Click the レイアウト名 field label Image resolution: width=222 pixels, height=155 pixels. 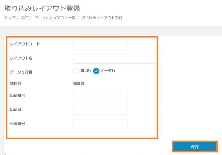(21, 58)
